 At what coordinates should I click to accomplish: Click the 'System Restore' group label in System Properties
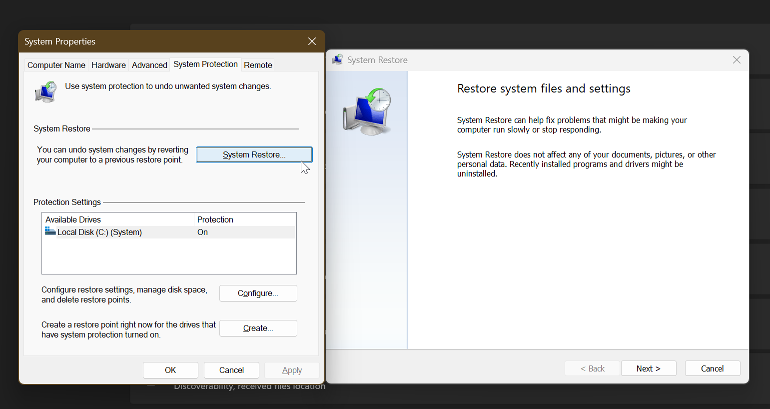(x=62, y=128)
